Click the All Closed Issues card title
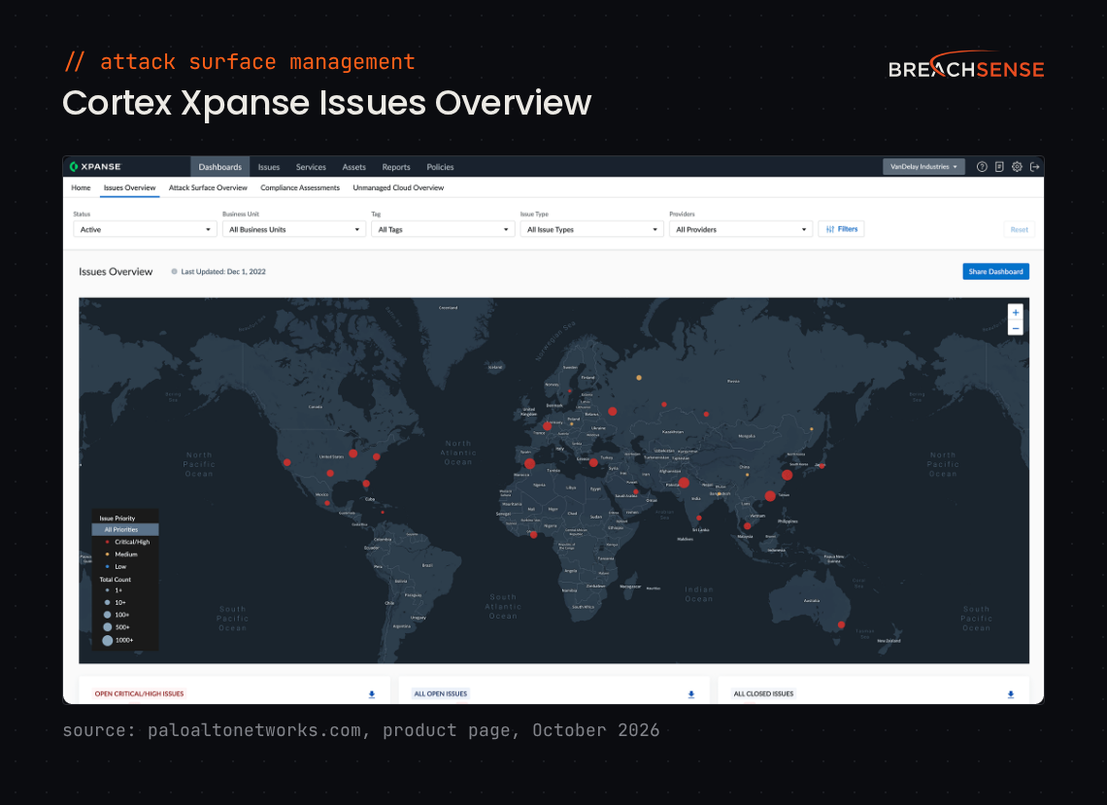The width and height of the screenshot is (1107, 805). point(763,694)
